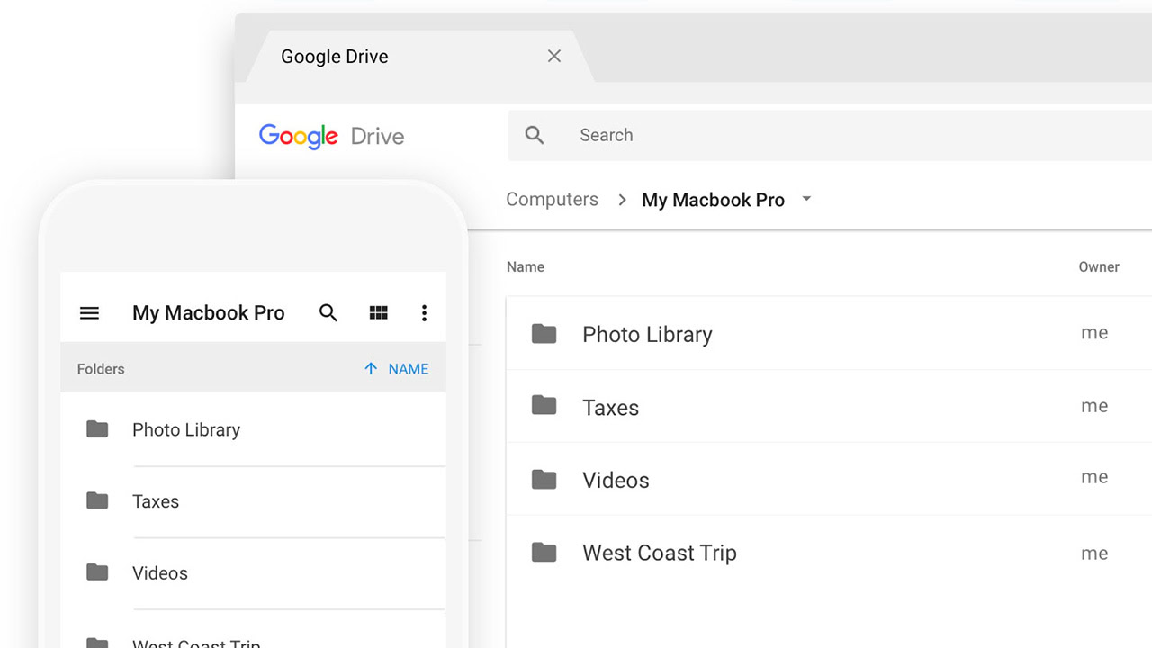Click the desktop search magnifier icon
This screenshot has width=1152, height=648.
click(535, 135)
